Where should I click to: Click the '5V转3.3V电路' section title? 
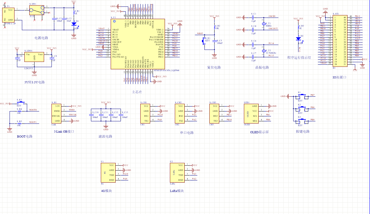click(x=35, y=82)
